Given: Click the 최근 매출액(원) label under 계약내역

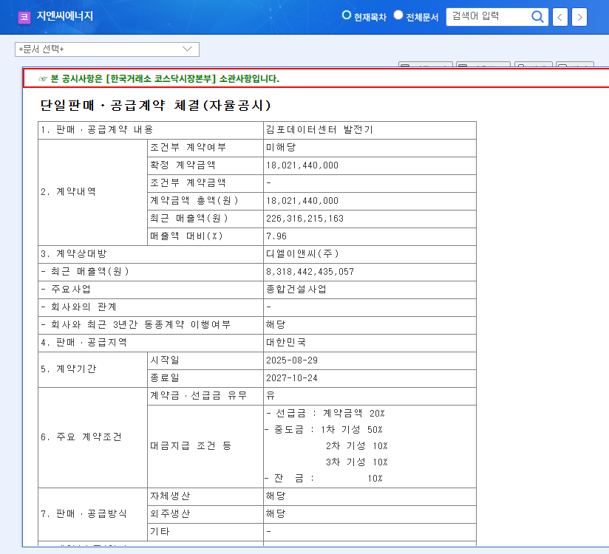Looking at the screenshot, I should (x=188, y=219).
